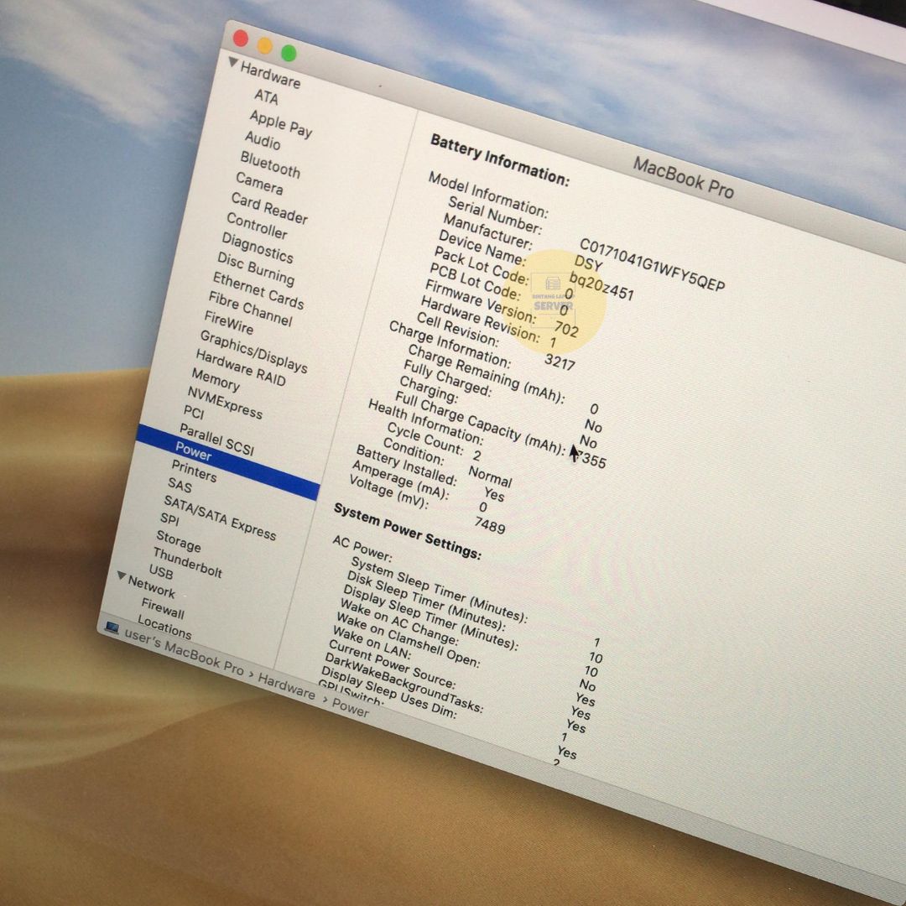Click "user's MacBook Pro" in path bar
Image resolution: width=906 pixels, height=906 pixels.
pyautogui.click(x=184, y=652)
